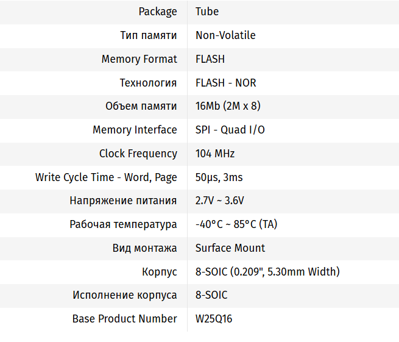
Task: Click the "Non-Volatile" memory type value
Action: click(x=225, y=35)
